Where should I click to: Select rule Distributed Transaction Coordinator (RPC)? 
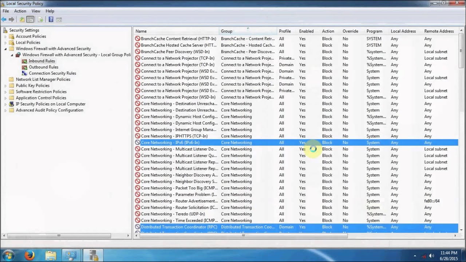click(296, 227)
